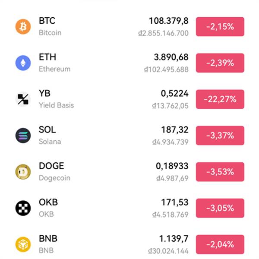This screenshot has height=259, width=259.
Task: Click the Dogecoin coin icon
Action: [x=23, y=172]
